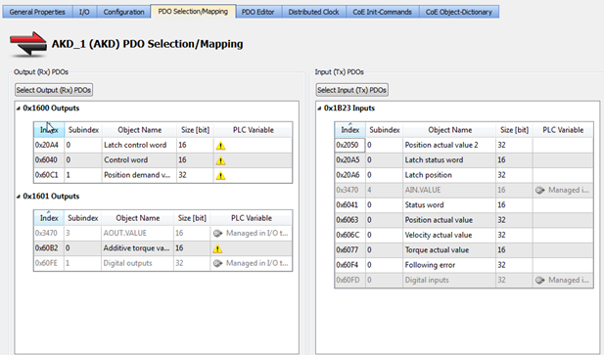Open the CoE Object-Dictionary tab
The height and width of the screenshot is (355, 604).
coord(459,12)
